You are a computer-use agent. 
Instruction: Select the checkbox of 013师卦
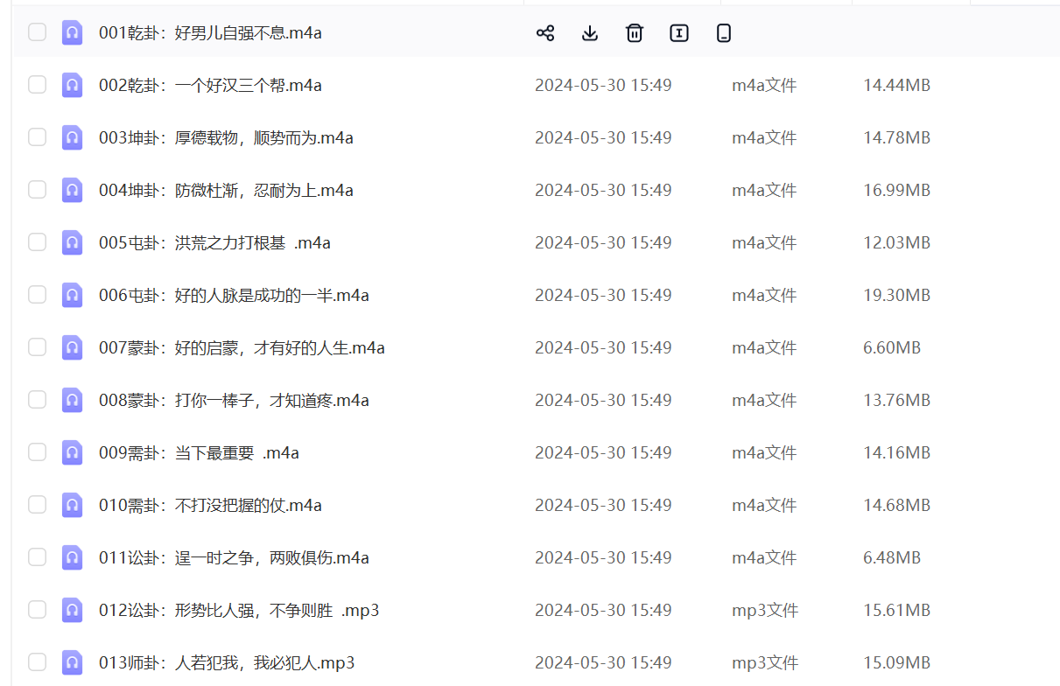[37, 662]
